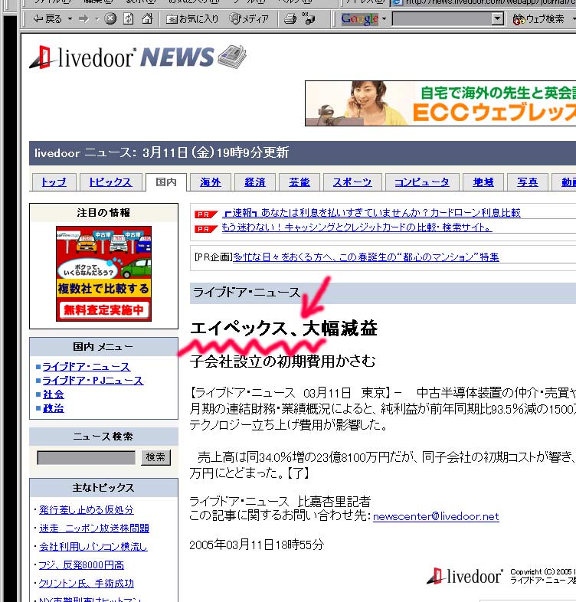576x602 pixels.
Task: Open the 写真 tab
Action: coord(528,182)
